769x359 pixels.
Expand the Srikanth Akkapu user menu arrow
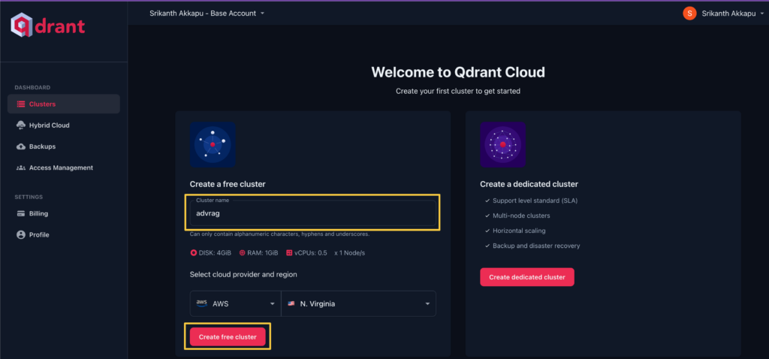[x=761, y=14]
